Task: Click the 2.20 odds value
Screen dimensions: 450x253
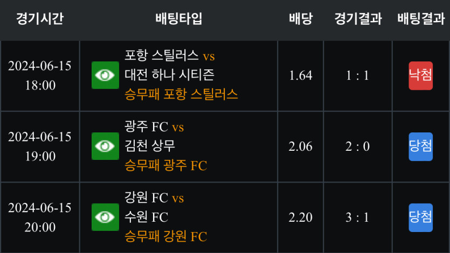Action: coord(301,217)
